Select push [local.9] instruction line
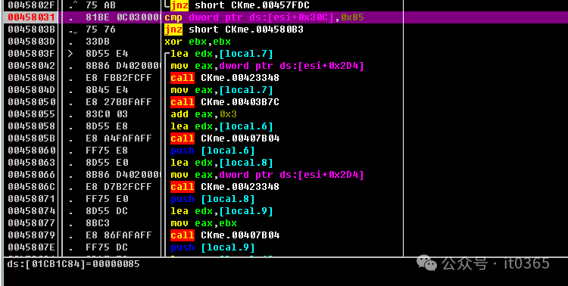Viewport: 568px width, 286px height. [x=213, y=247]
